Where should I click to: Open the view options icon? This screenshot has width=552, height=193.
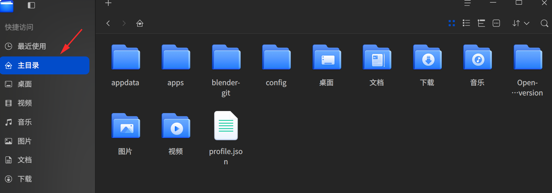(x=496, y=23)
